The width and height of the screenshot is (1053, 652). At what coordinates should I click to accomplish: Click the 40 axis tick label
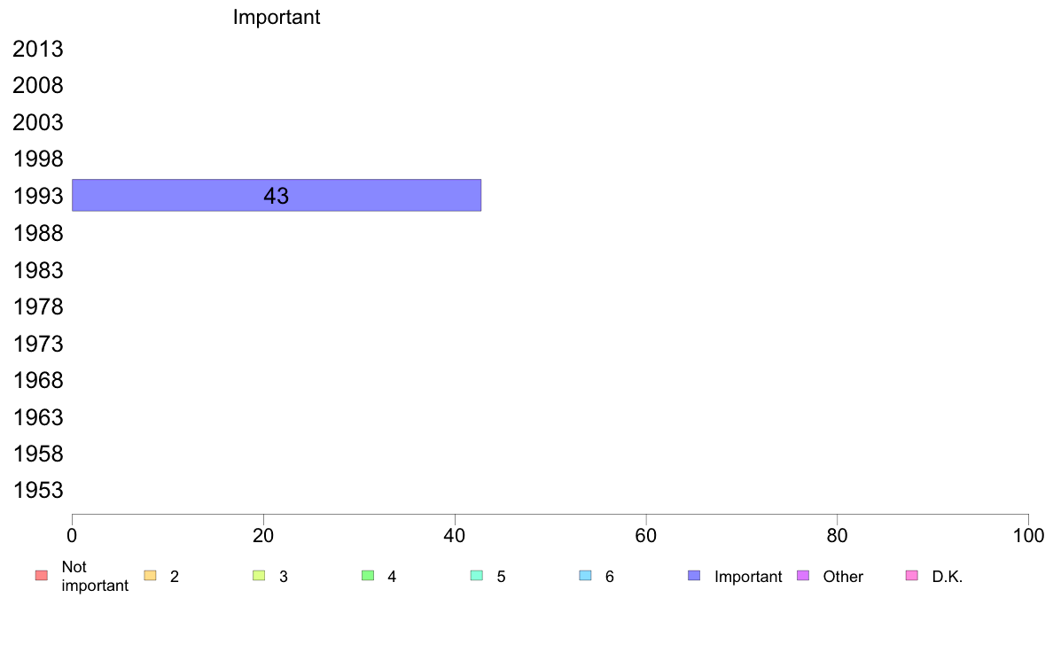tap(455, 535)
